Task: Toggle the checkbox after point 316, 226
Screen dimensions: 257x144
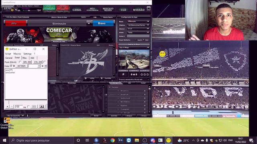Action: 45,62
